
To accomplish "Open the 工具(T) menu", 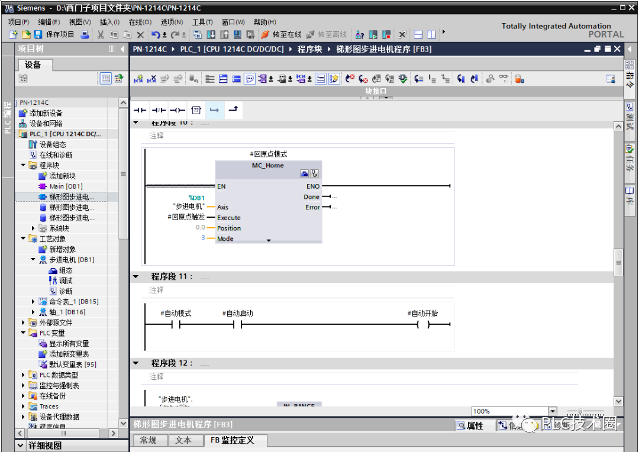I will click(x=202, y=22).
